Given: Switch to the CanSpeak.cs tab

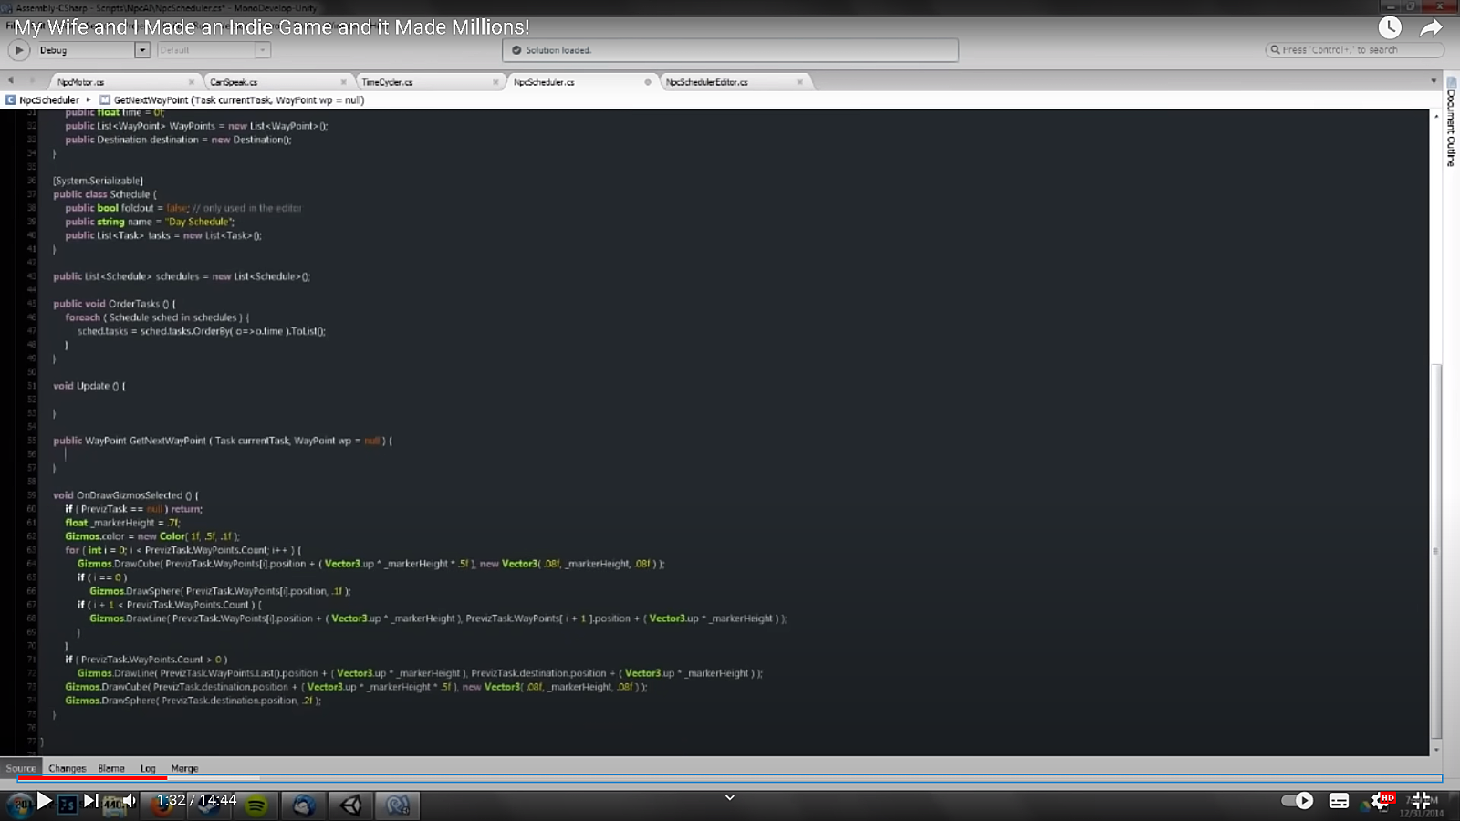Looking at the screenshot, I should pos(234,82).
